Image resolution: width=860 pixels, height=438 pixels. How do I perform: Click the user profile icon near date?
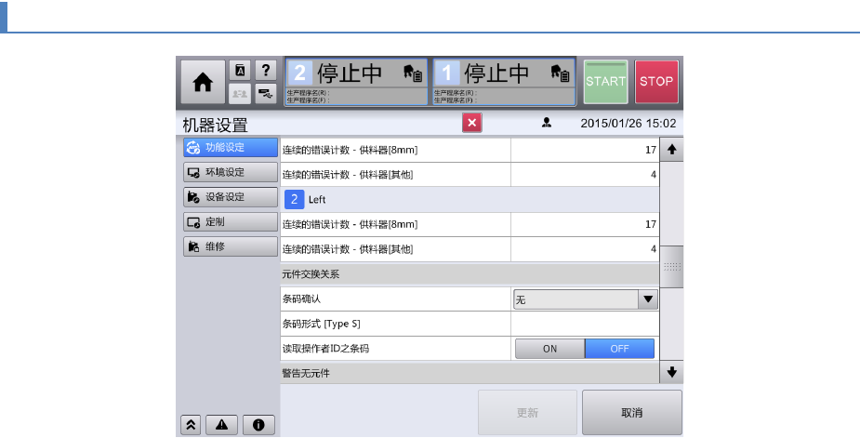[547, 123]
